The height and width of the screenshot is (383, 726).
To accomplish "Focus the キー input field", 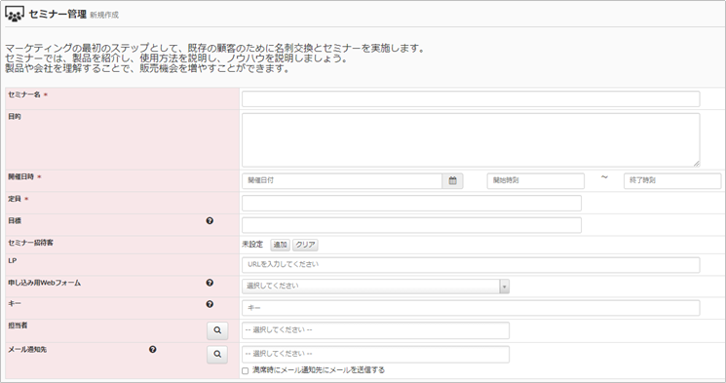I will (x=471, y=308).
